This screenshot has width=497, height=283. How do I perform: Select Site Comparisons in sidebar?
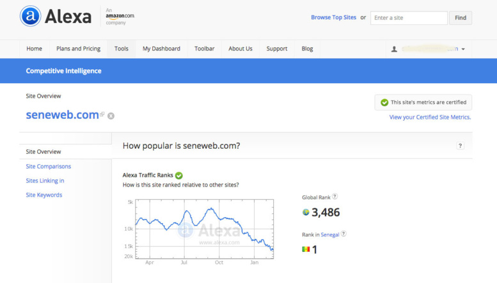tap(49, 166)
